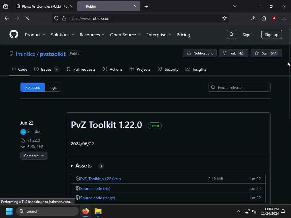Screen dimensions: 291x218
Task: Open the Insights tab
Action: (x=196, y=69)
